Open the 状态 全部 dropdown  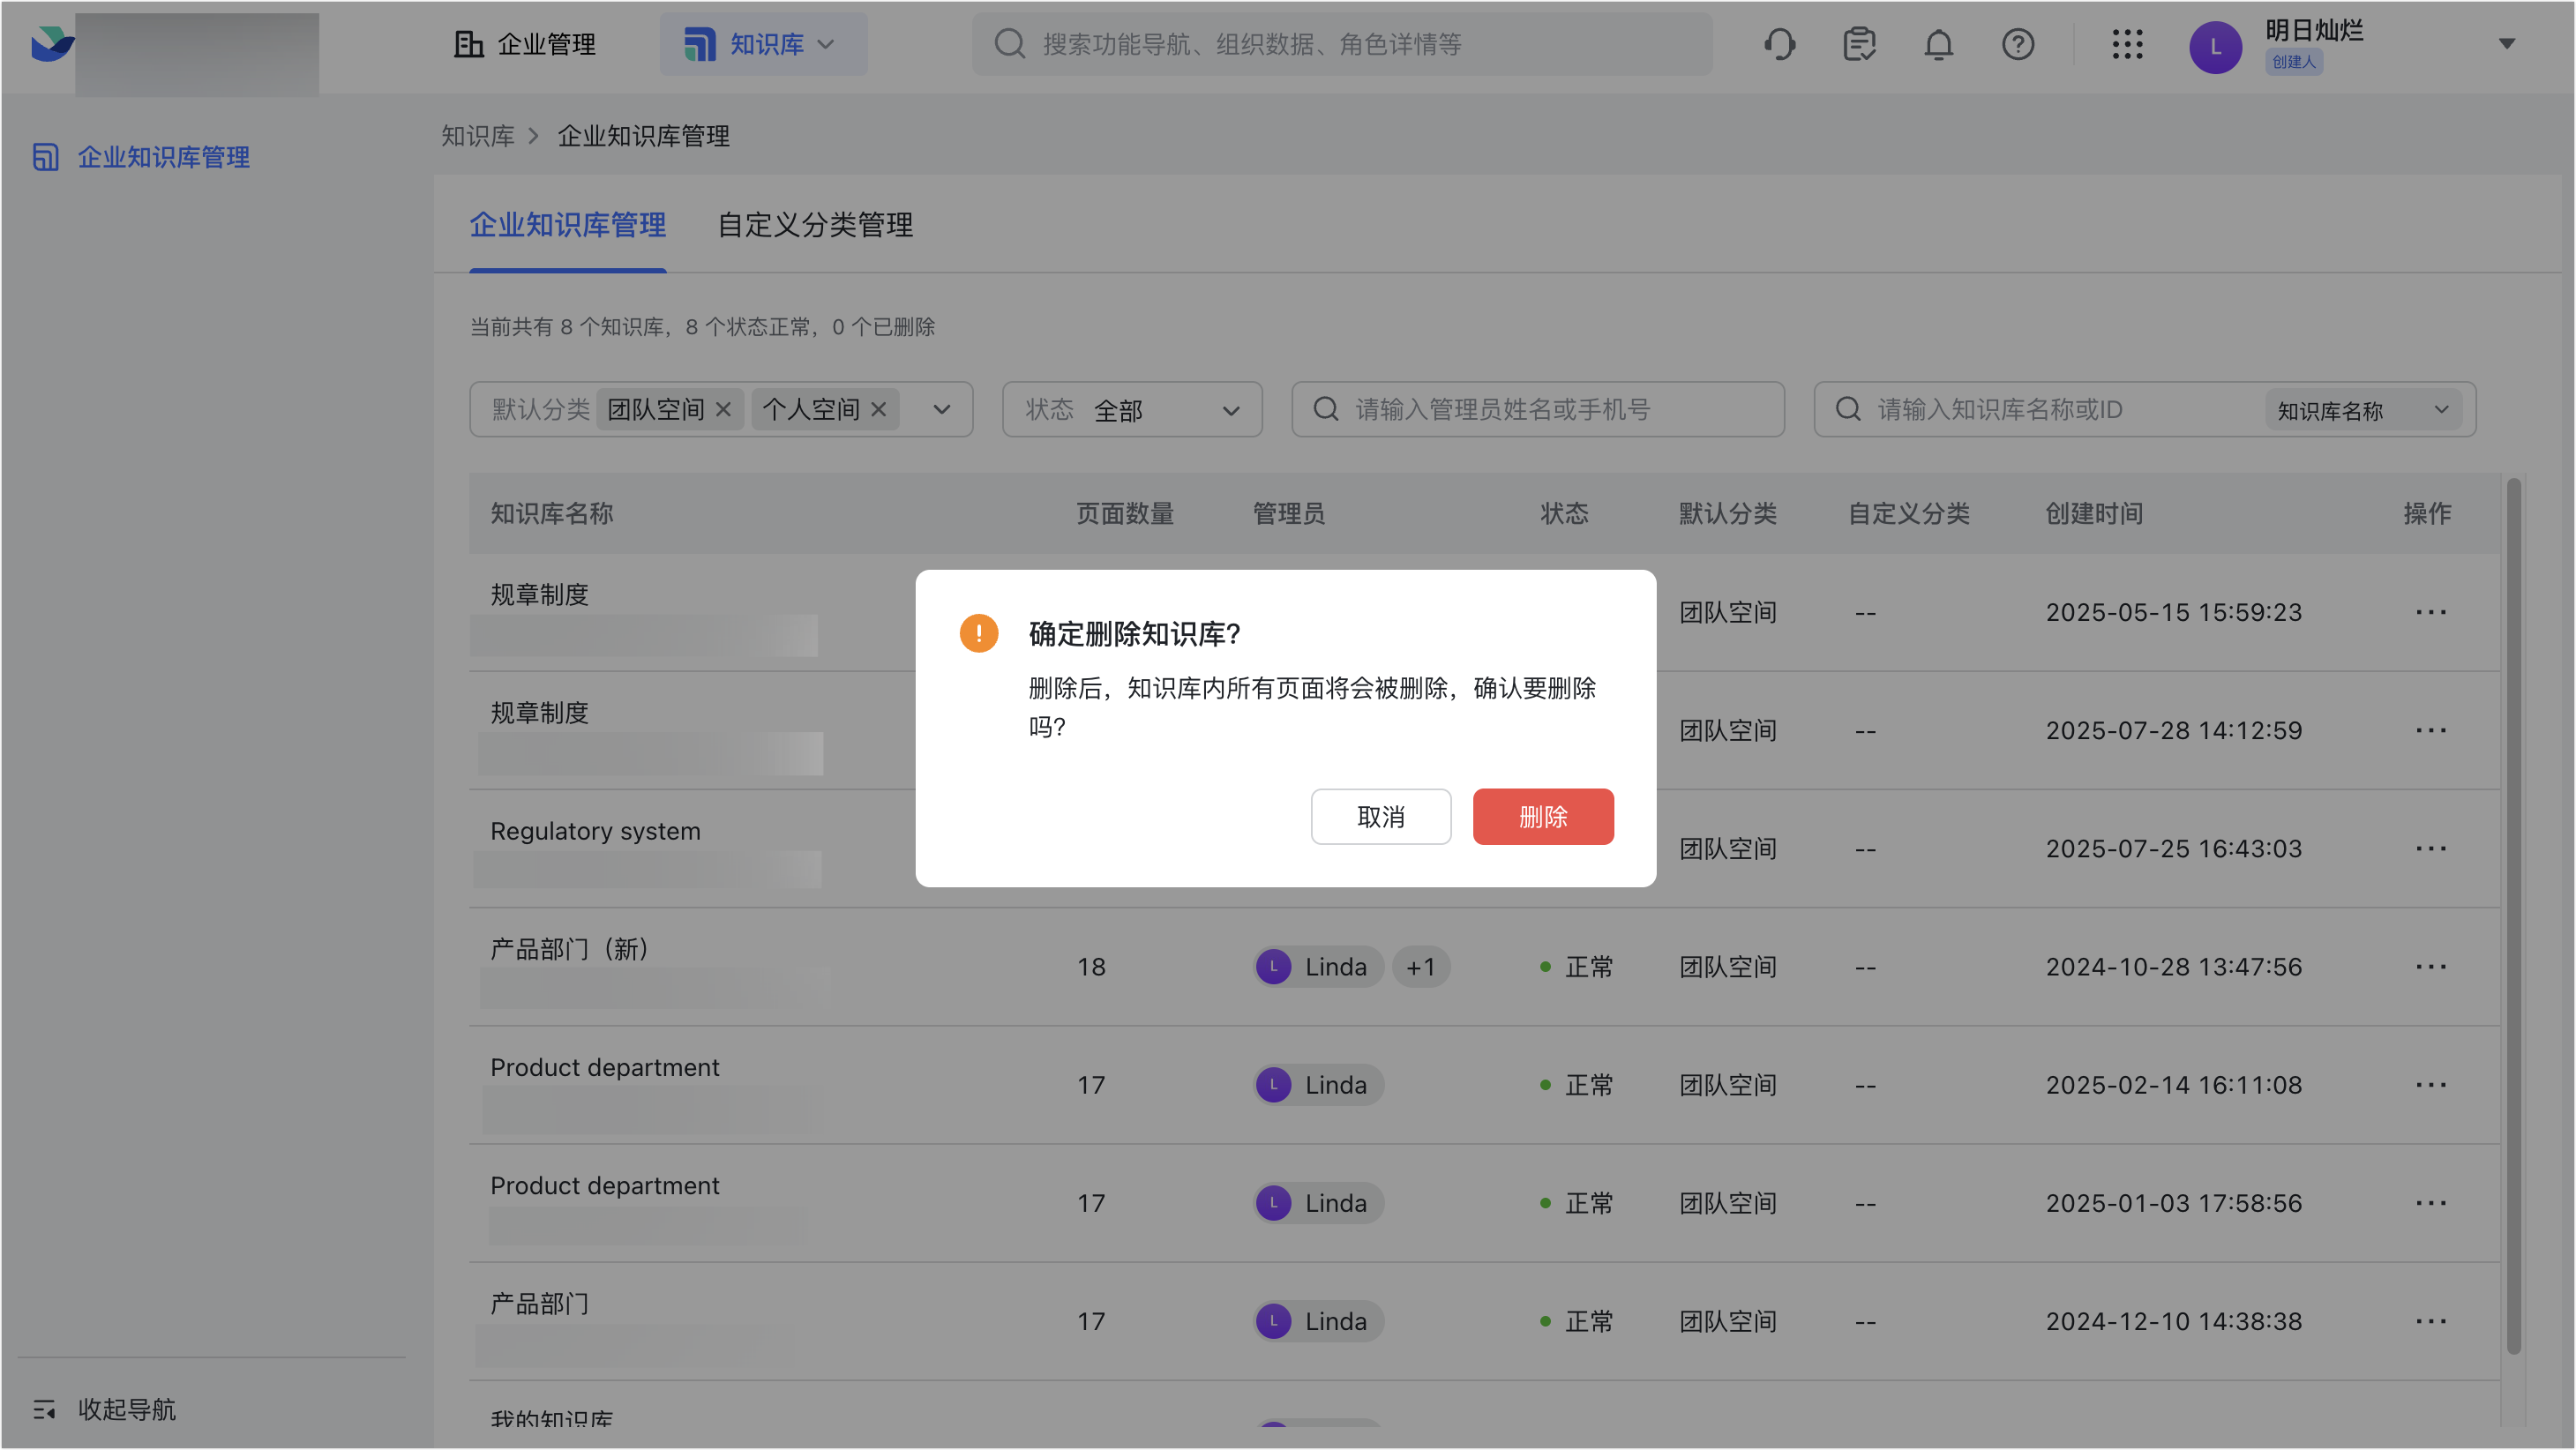[x=1131, y=409]
